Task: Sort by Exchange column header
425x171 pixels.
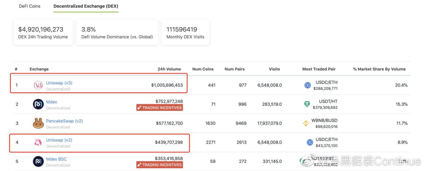Action: pyautogui.click(x=39, y=69)
